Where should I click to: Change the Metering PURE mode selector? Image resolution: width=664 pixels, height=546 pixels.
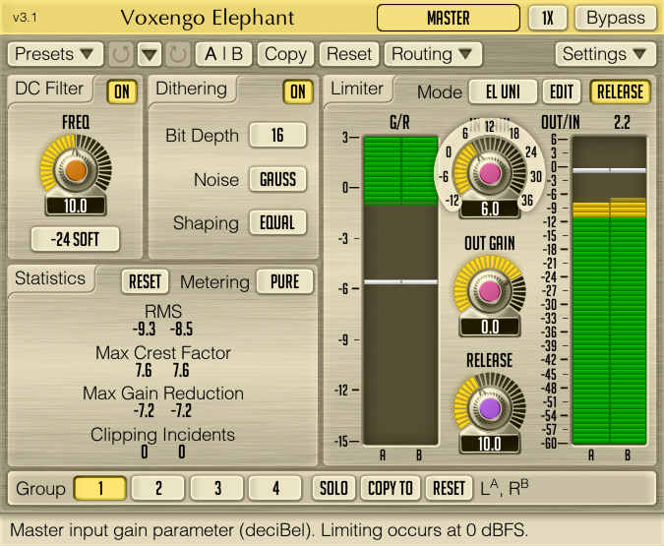(x=285, y=281)
